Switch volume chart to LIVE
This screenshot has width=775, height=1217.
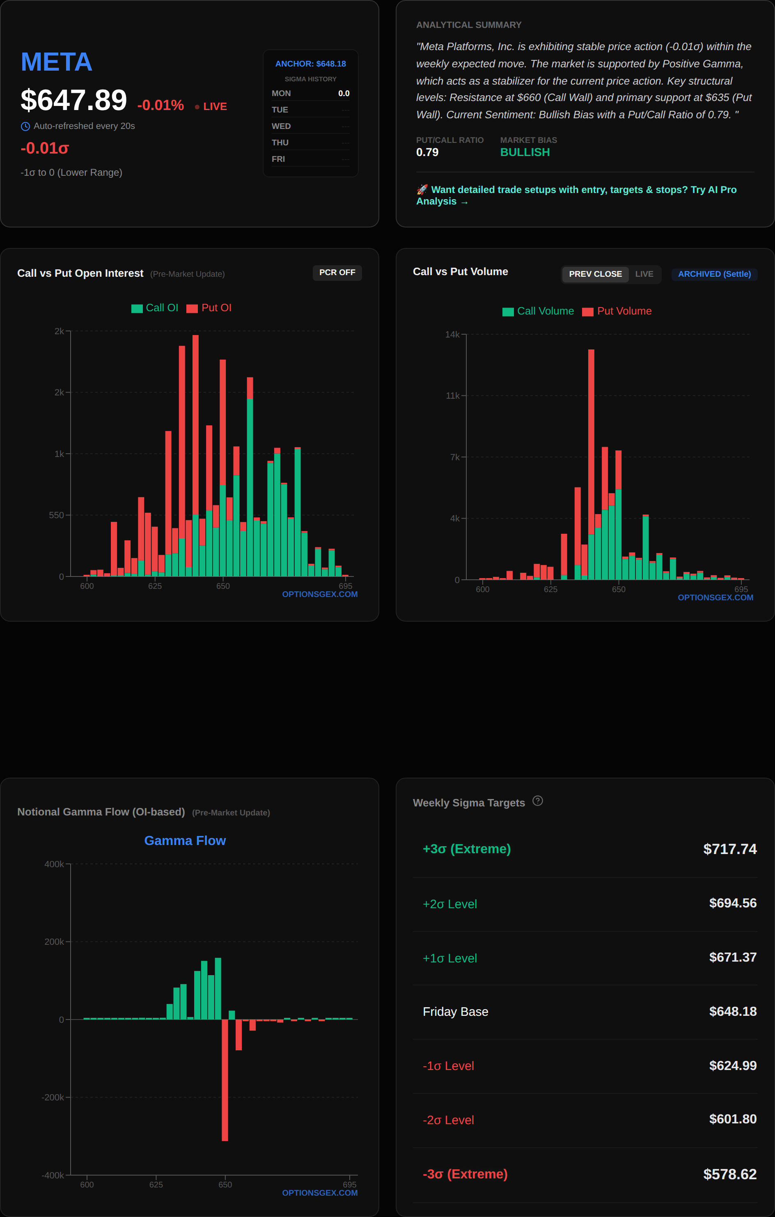click(x=644, y=274)
